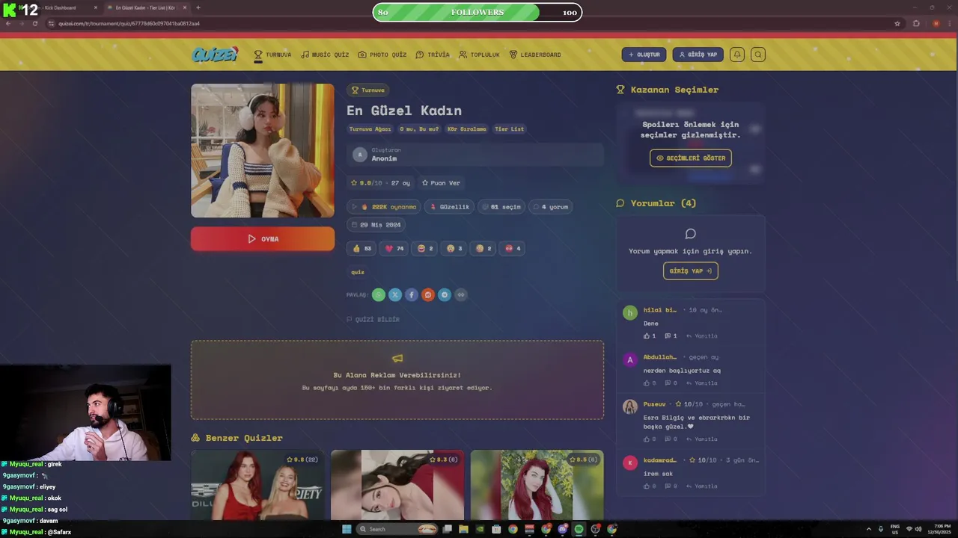Open Music Quiz section

(x=325, y=55)
